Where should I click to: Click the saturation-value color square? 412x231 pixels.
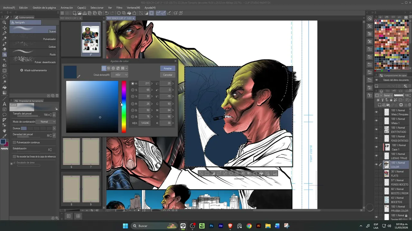92,107
